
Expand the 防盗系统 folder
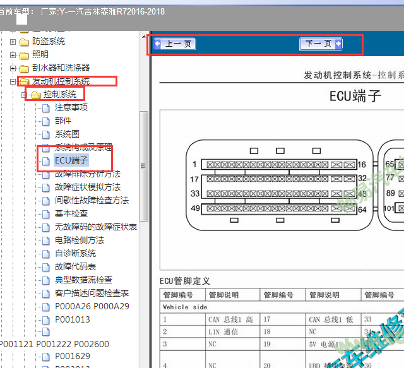pyautogui.click(x=13, y=42)
